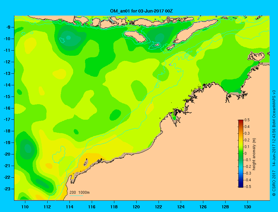Click the '0.2' color bar label

point(247,140)
